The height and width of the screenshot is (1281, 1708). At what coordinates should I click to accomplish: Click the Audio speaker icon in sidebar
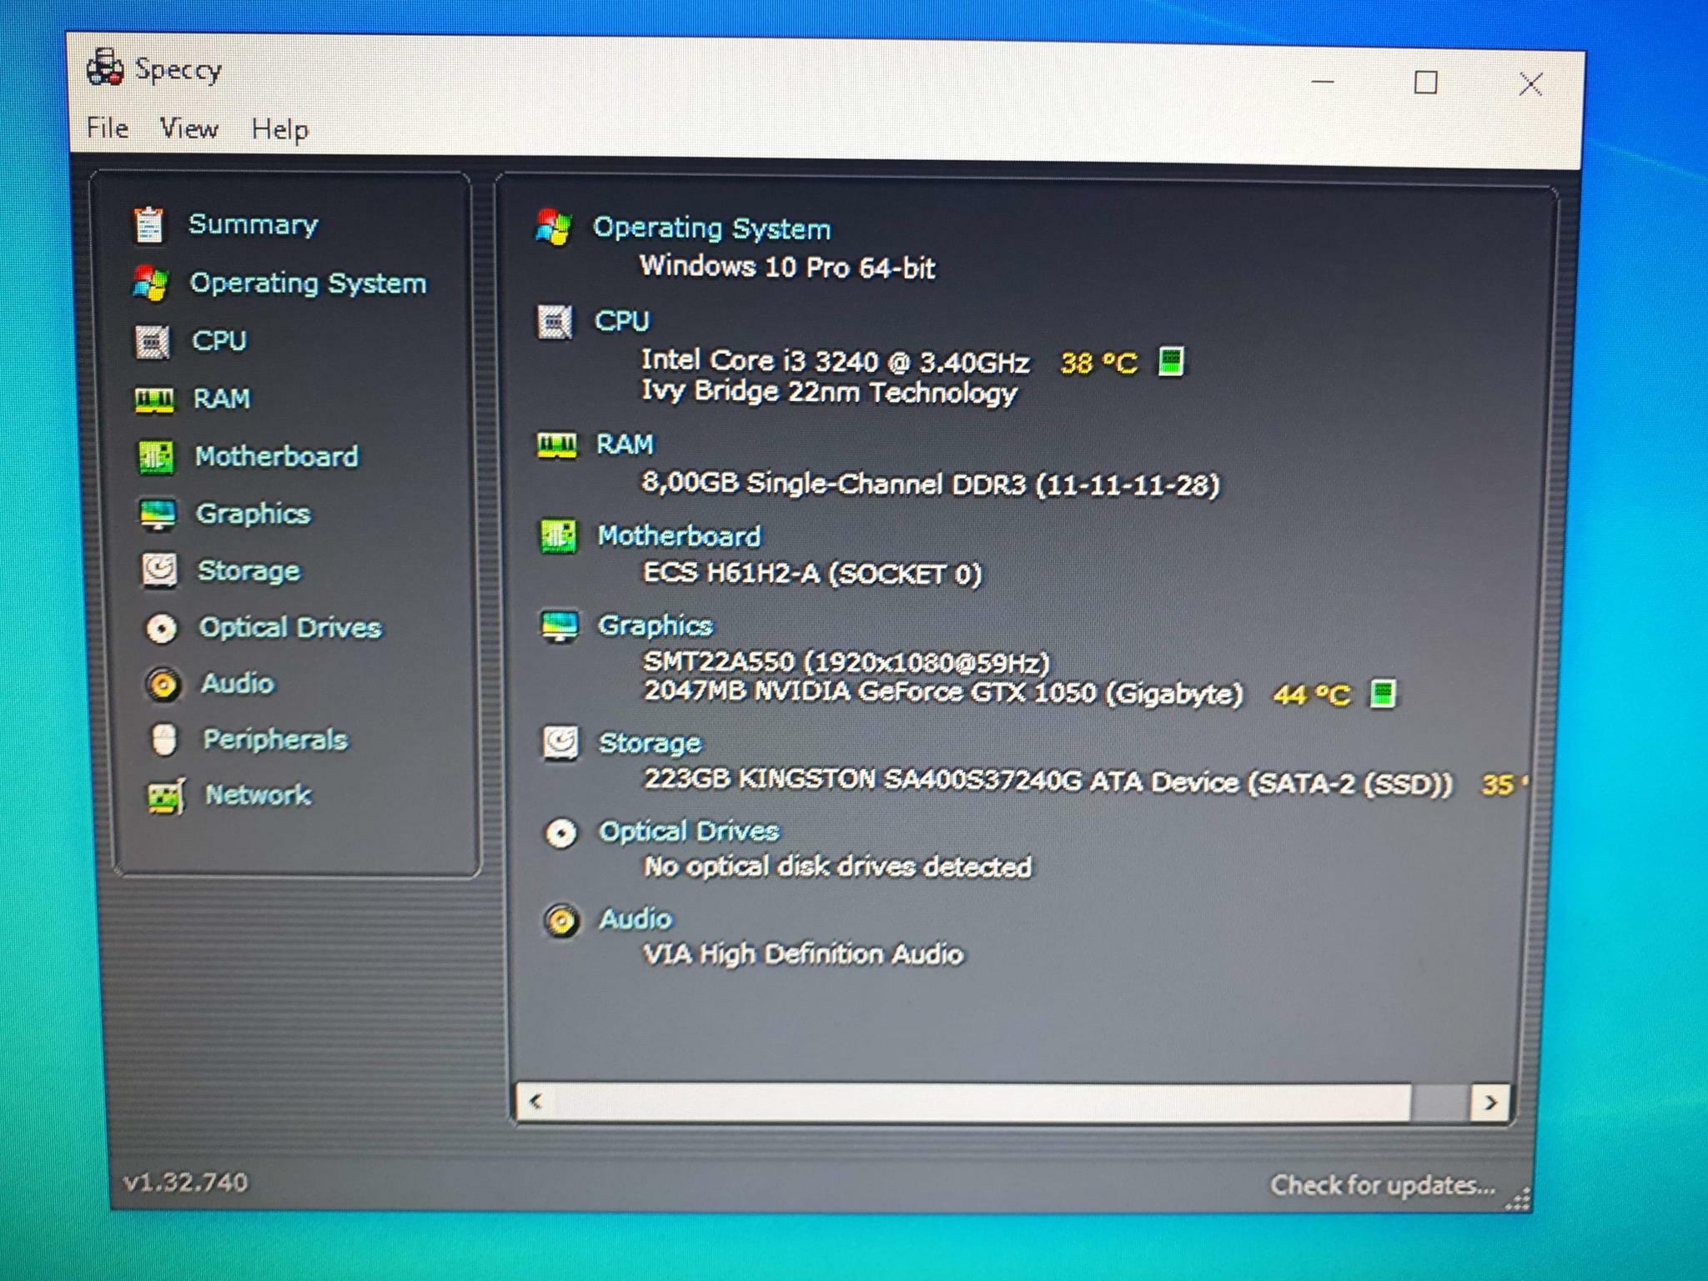pos(163,684)
